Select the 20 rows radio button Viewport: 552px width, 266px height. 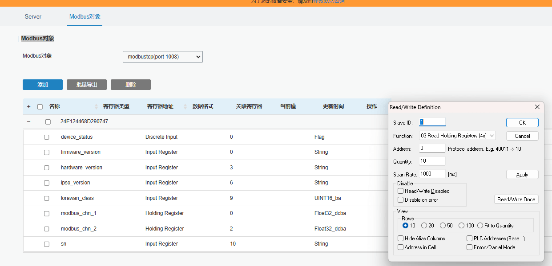[x=424, y=226]
